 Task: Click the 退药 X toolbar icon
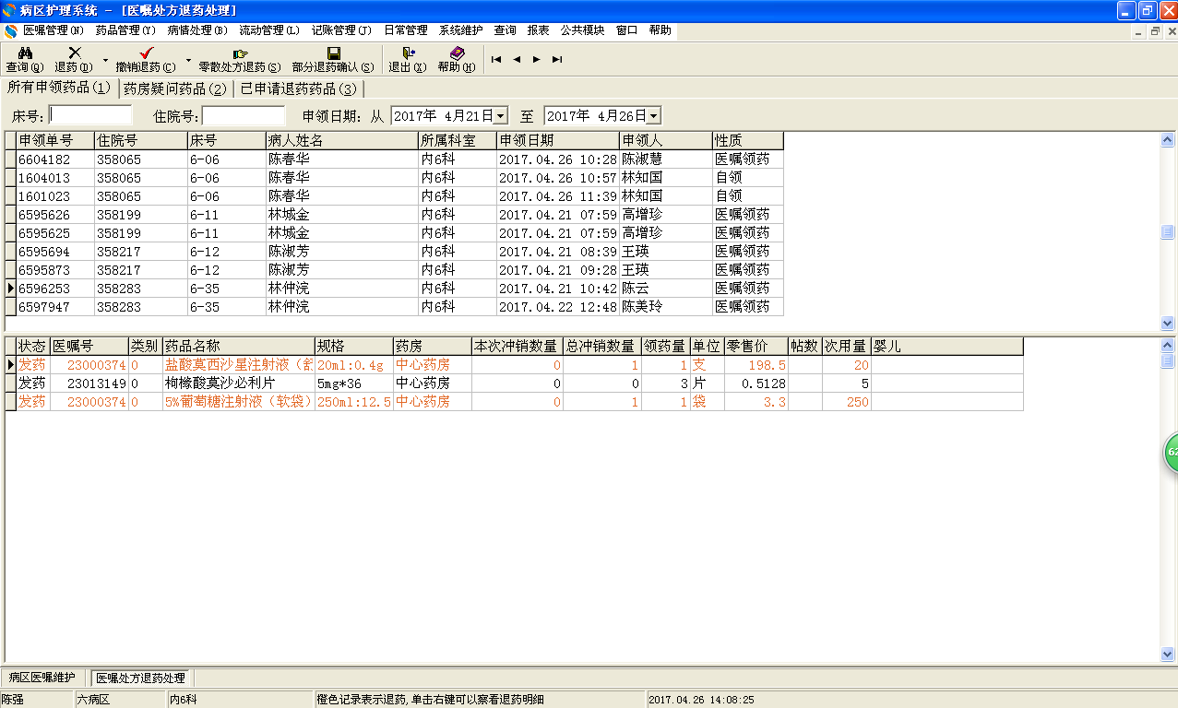(74, 53)
